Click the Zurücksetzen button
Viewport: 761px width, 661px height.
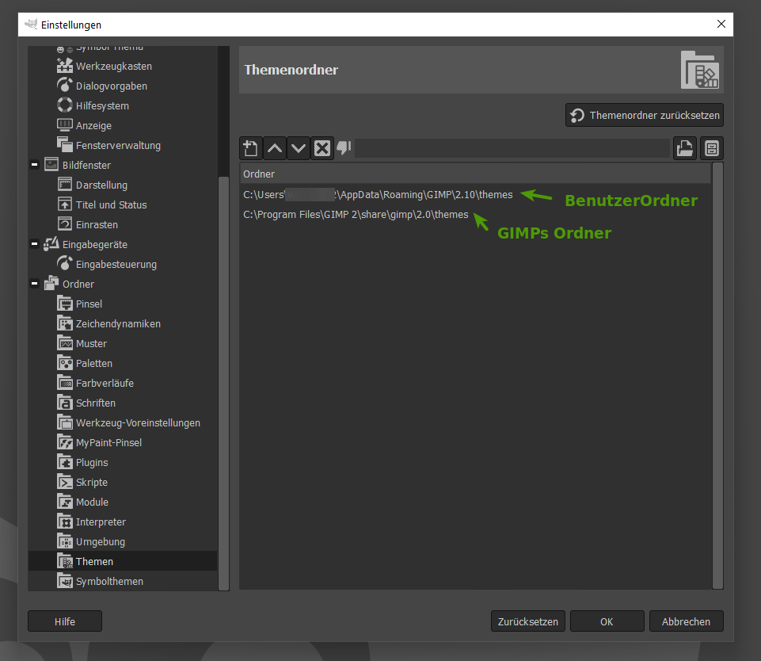(528, 621)
